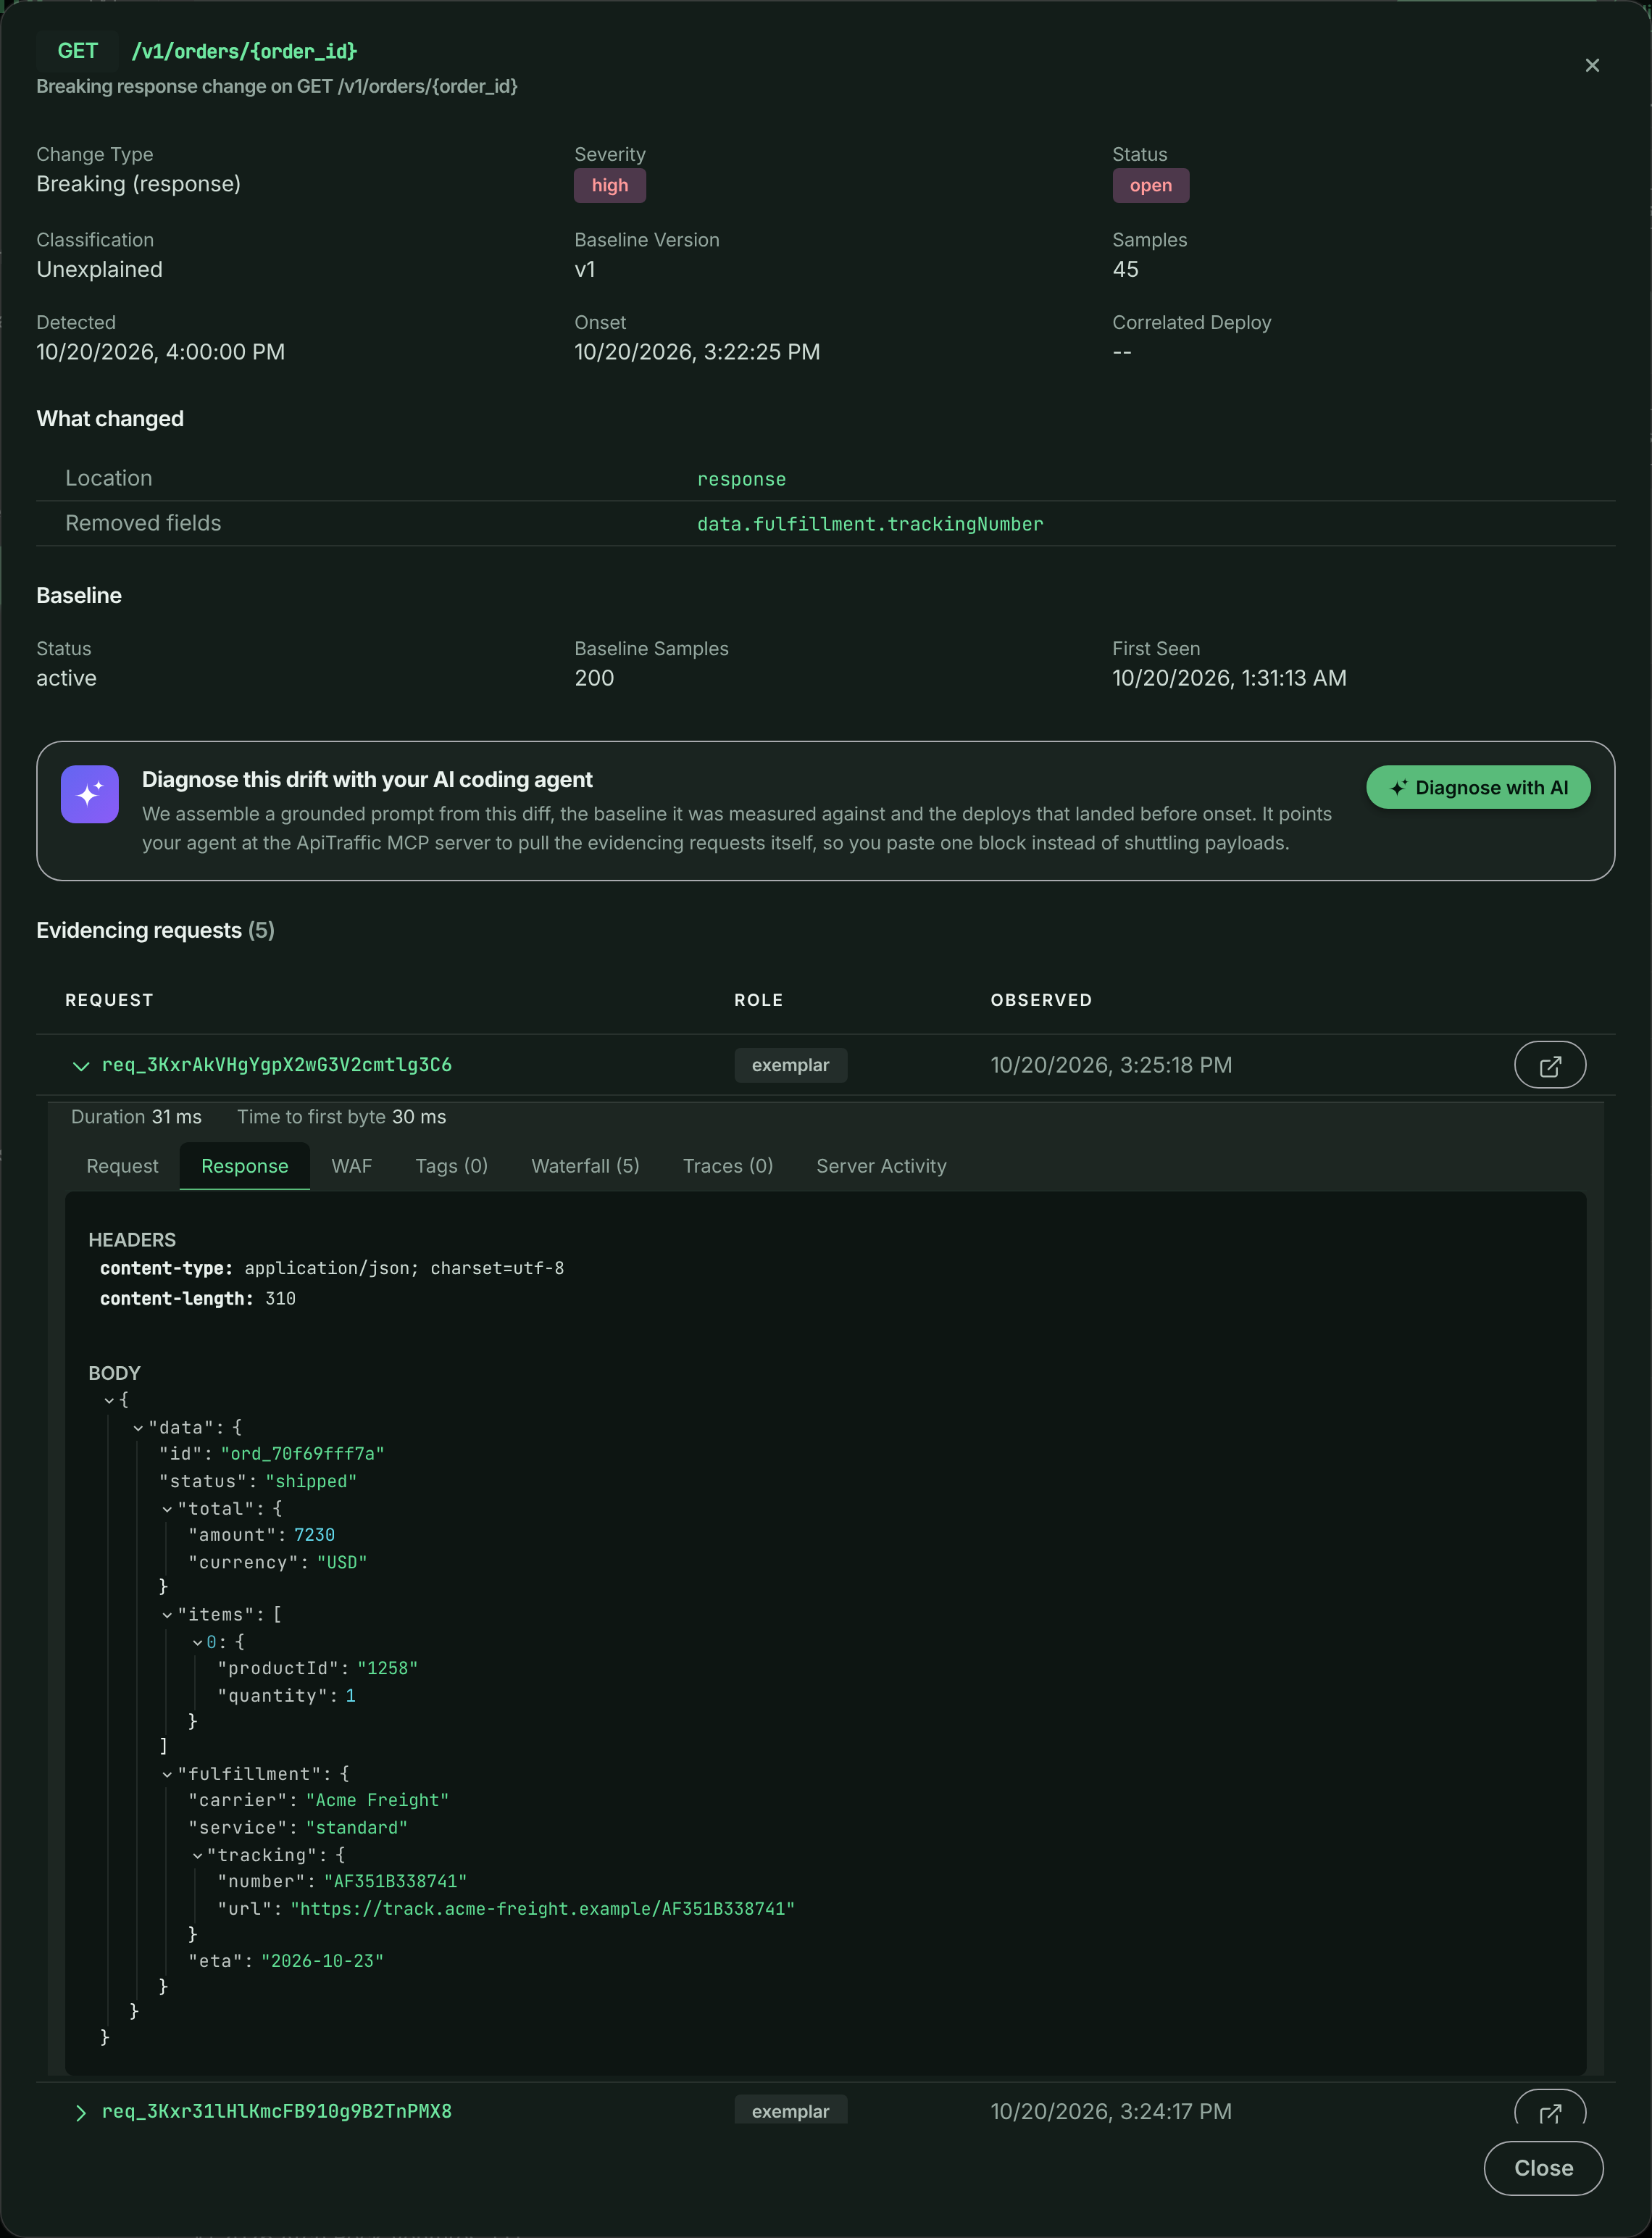Click the open status badge
The height and width of the screenshot is (2238, 1652).
point(1151,186)
